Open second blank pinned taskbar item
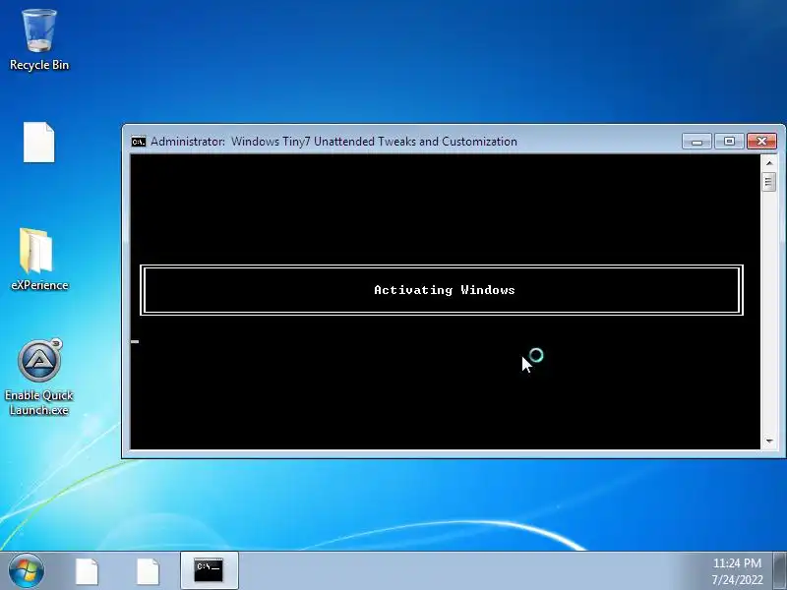787x590 pixels. [x=148, y=571]
